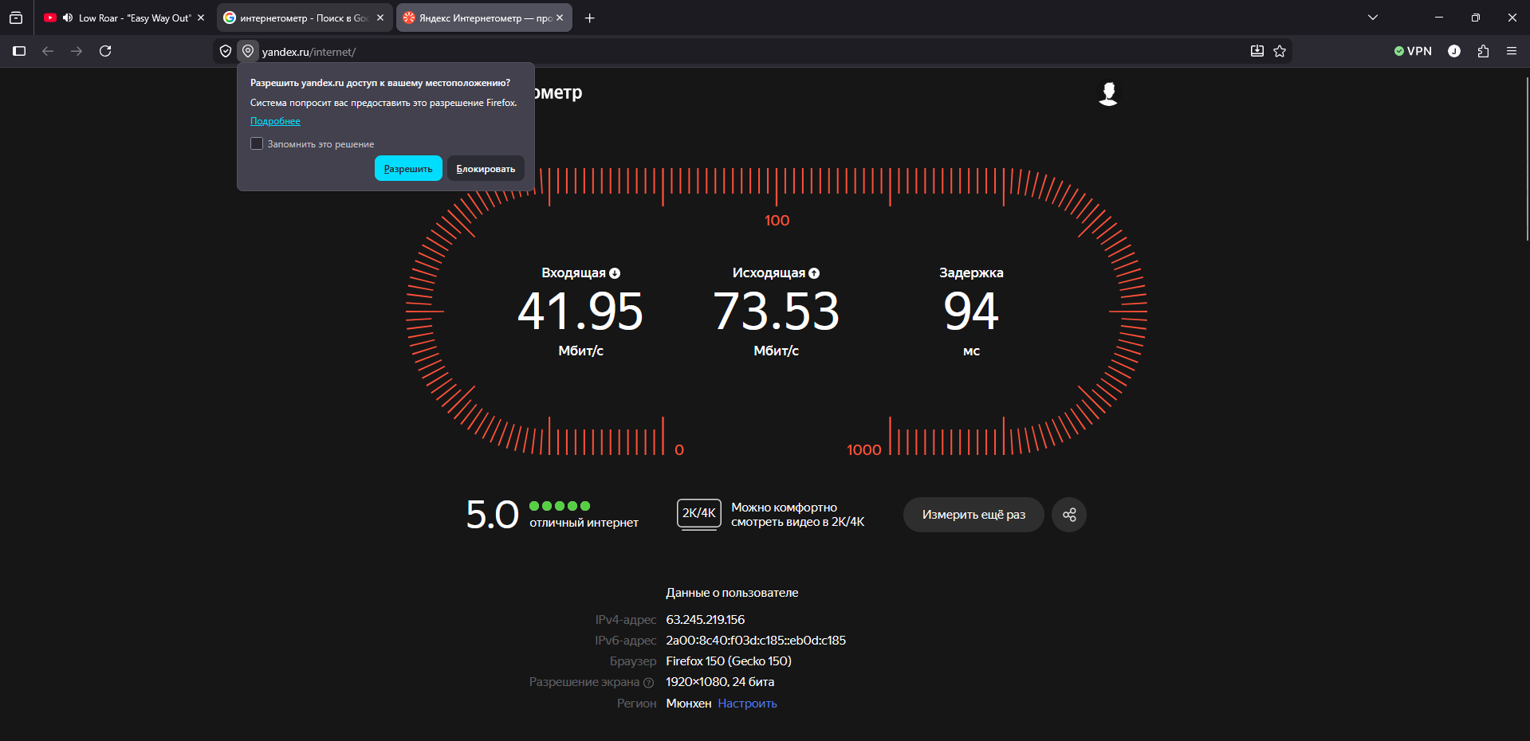Click the outgoing speed value 73.53
Screen dimensions: 1530x741
pos(777,311)
